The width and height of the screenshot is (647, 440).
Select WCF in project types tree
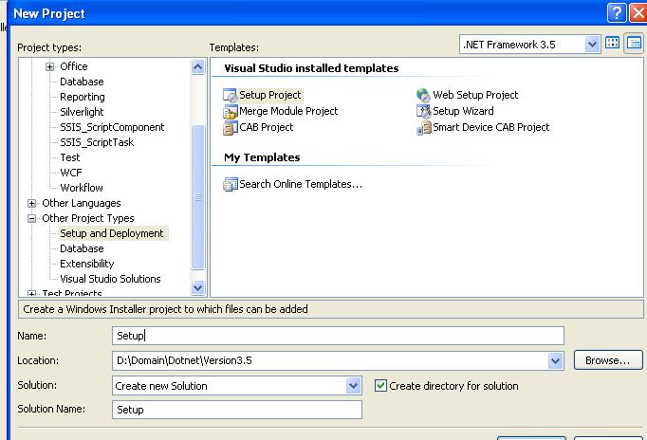[x=71, y=173]
